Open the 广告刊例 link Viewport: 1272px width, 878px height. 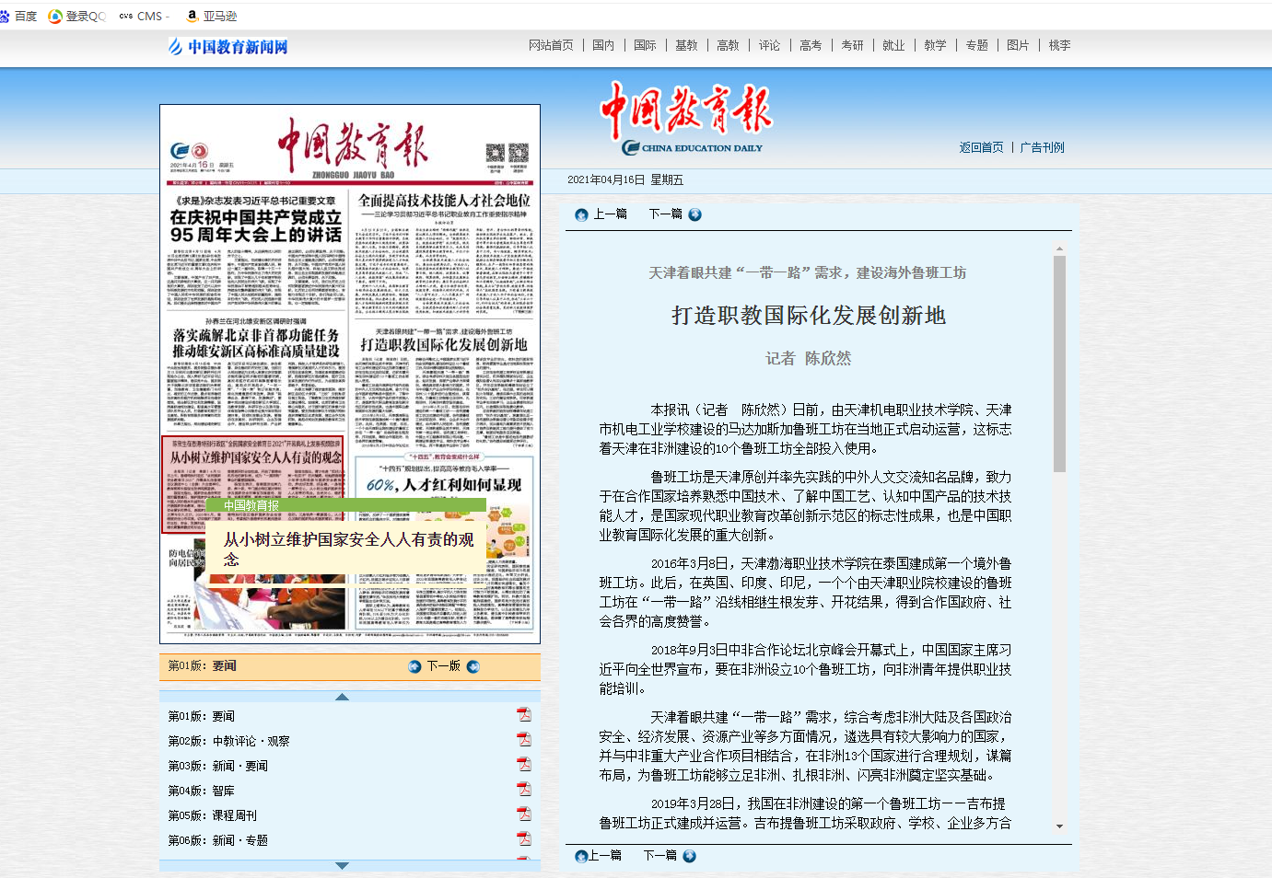click(1042, 147)
